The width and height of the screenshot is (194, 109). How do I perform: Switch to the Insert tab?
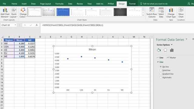[24, 4]
